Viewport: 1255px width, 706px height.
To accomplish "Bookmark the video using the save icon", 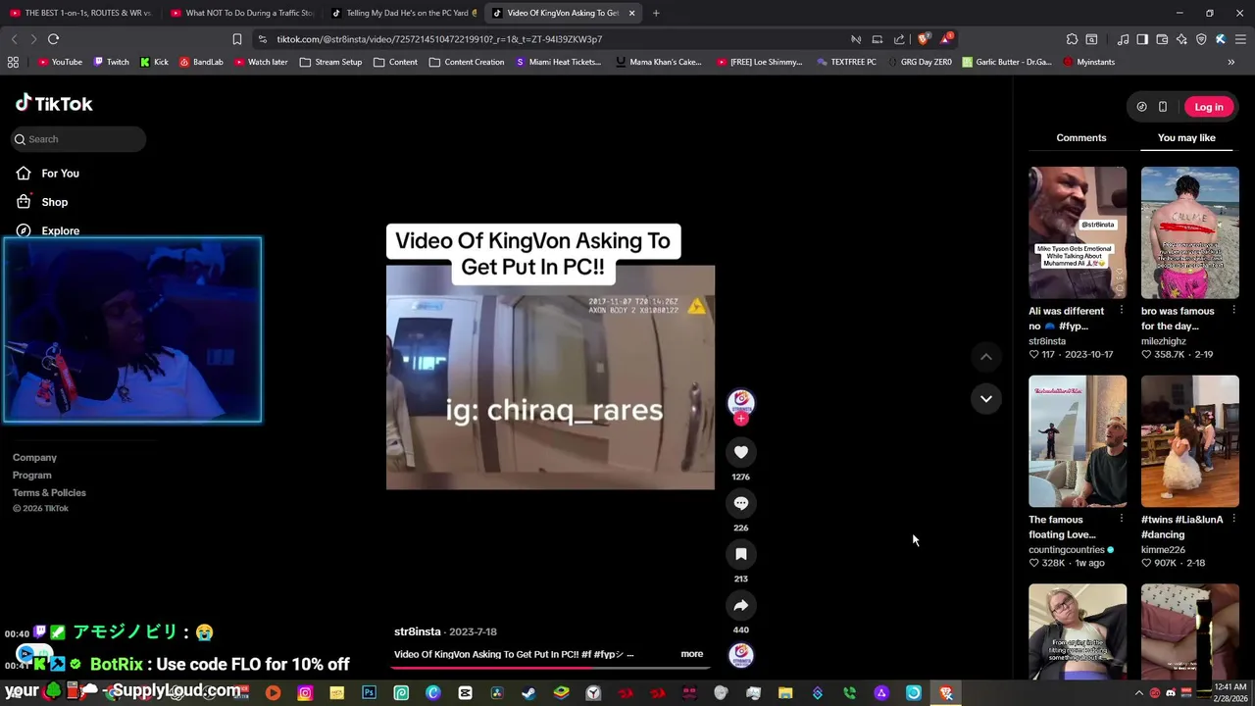I will [x=740, y=554].
